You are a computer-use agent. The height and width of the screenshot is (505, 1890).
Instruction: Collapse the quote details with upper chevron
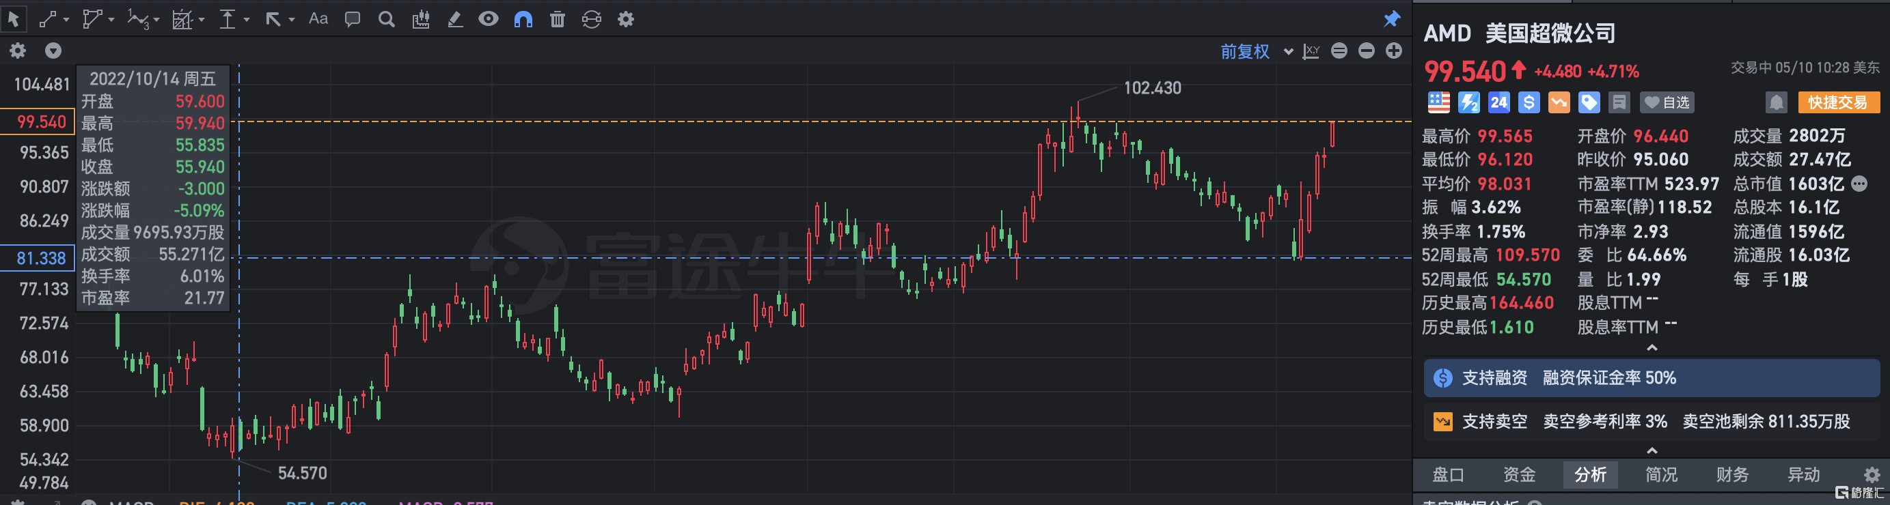pyautogui.click(x=1652, y=347)
